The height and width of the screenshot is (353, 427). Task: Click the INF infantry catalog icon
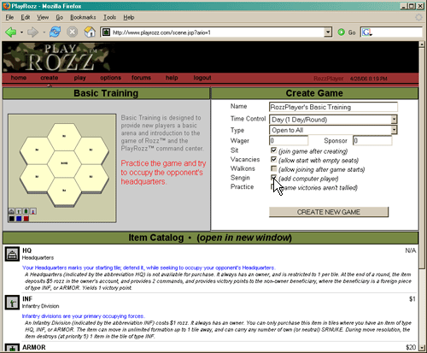point(12,303)
